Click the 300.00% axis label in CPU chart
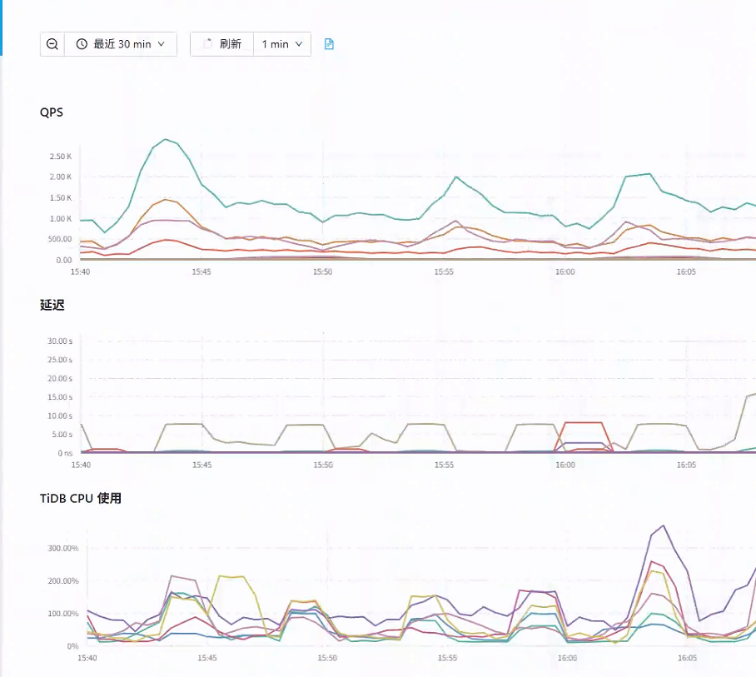The height and width of the screenshot is (677, 756). 62,549
